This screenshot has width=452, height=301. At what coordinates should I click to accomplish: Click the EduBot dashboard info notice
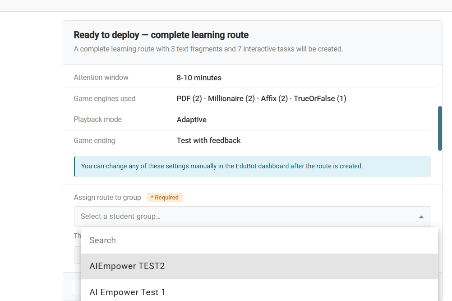tap(253, 167)
